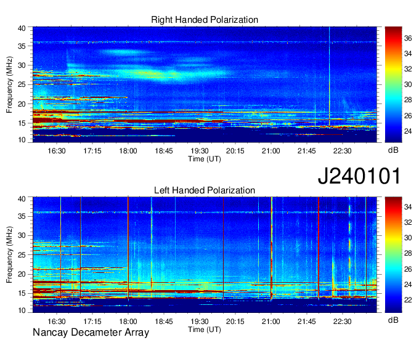
Task: Click the dashed vertical streak near 22:40 in bottom spectrogram
Action: coord(349,247)
